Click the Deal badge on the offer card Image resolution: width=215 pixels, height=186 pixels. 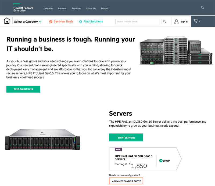118,149
